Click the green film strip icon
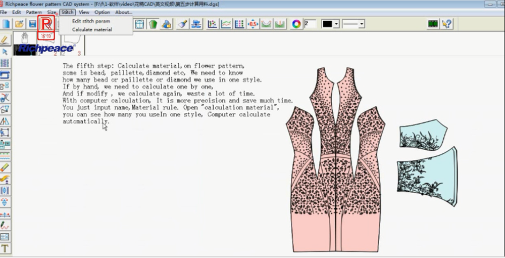 click(433, 24)
